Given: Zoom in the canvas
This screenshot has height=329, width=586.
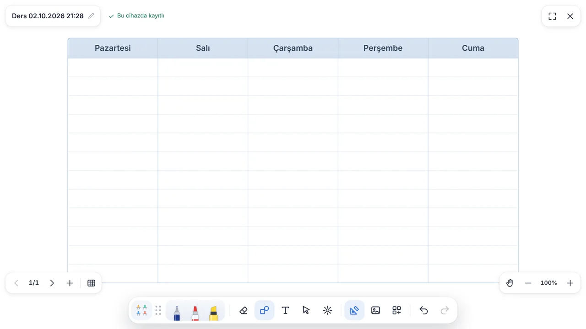Looking at the screenshot, I should click(x=570, y=283).
